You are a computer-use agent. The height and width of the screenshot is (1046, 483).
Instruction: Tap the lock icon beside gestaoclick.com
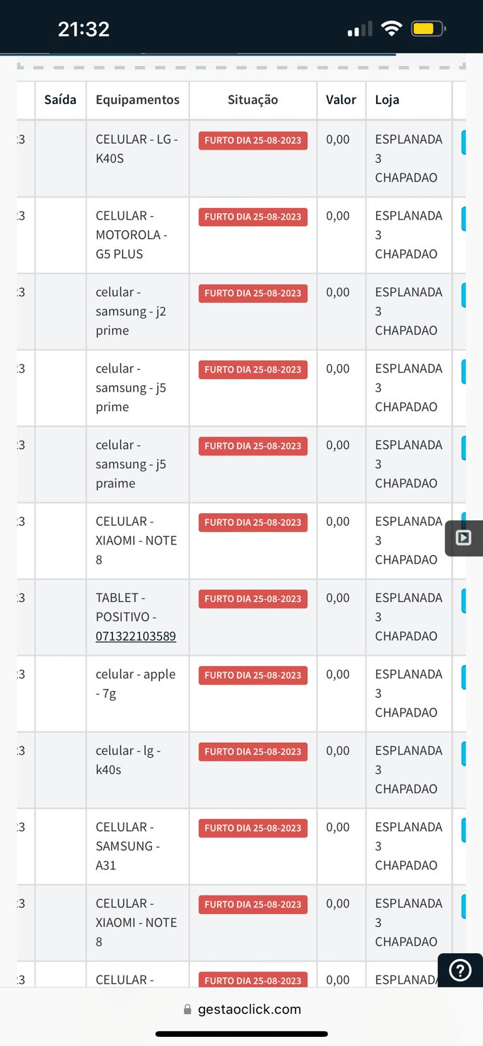pyautogui.click(x=187, y=1009)
